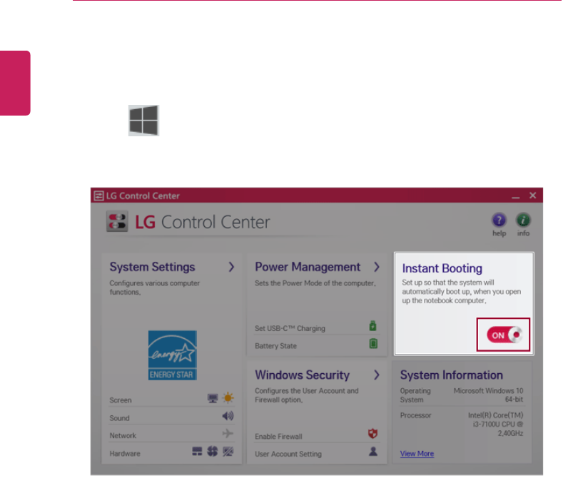This screenshot has width=563, height=493.
Task: Open the View More link
Action: pos(417,454)
